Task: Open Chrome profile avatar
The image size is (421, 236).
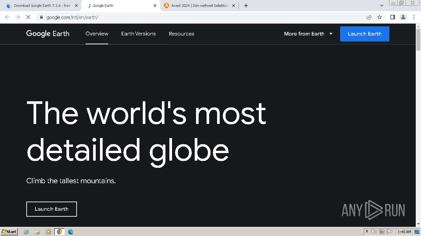Action: 403,17
